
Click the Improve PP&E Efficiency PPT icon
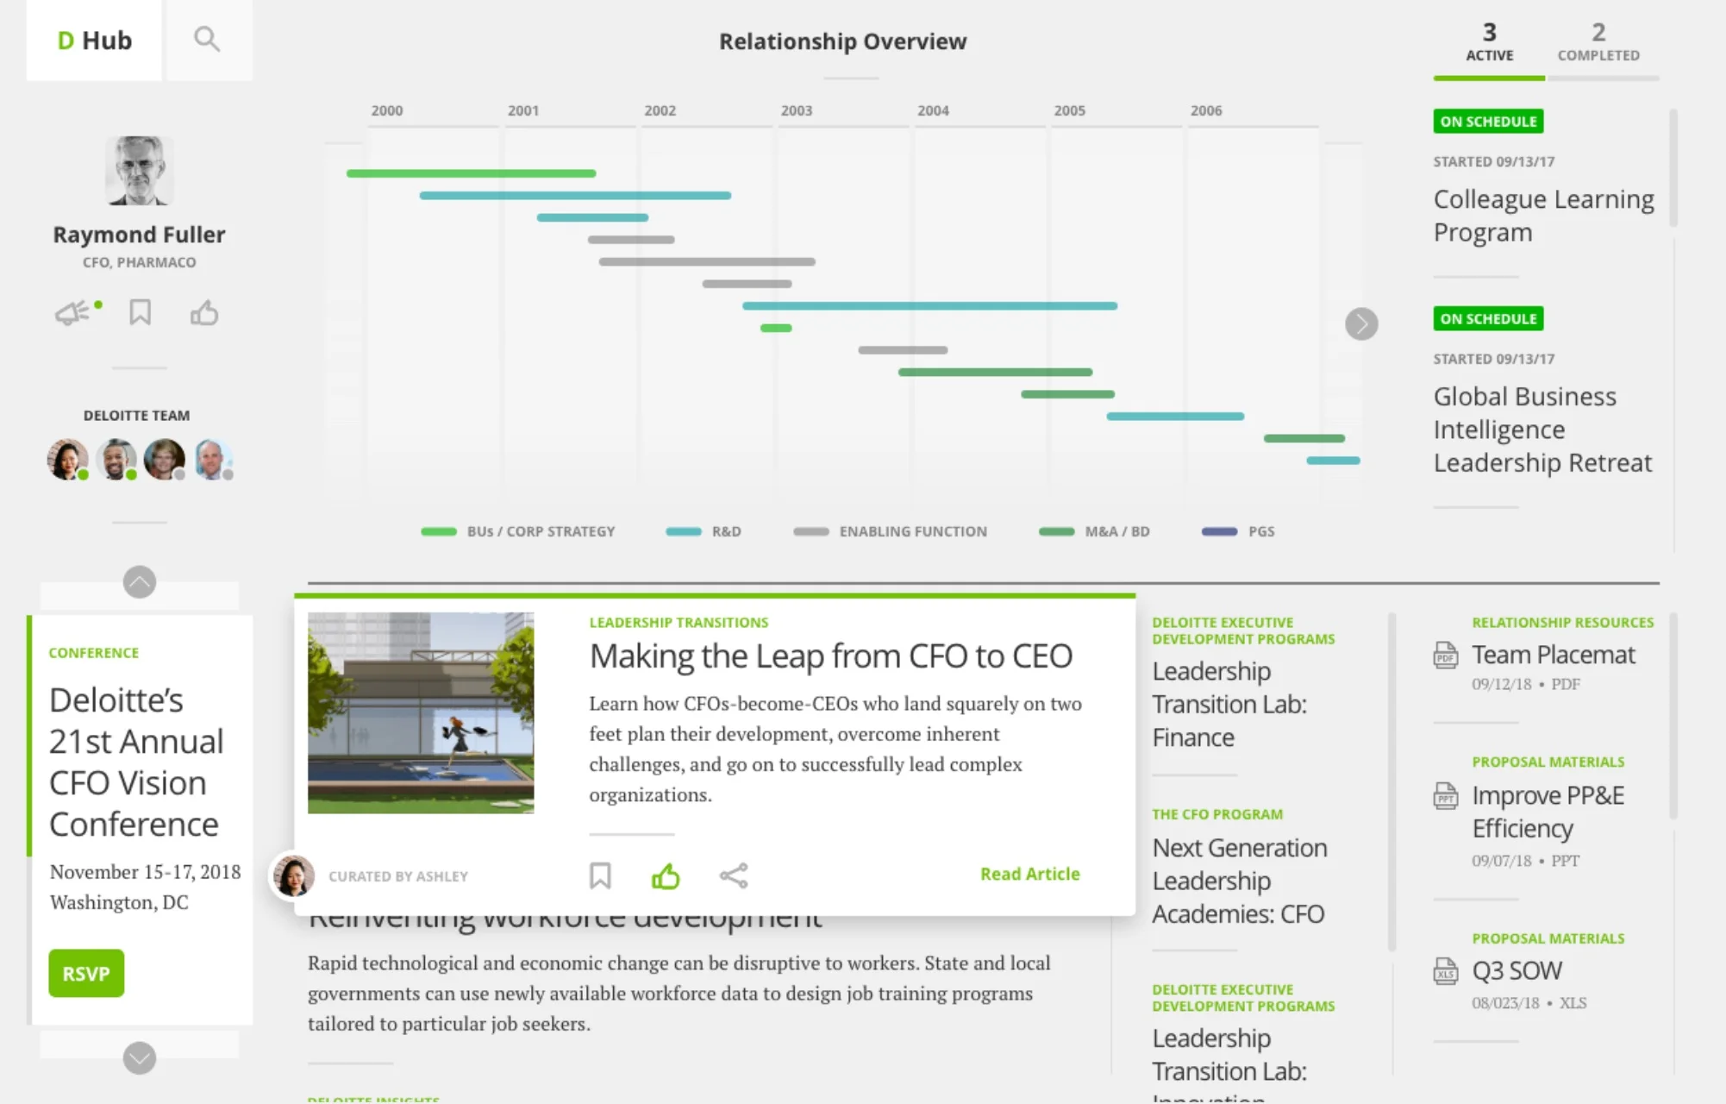[1446, 796]
